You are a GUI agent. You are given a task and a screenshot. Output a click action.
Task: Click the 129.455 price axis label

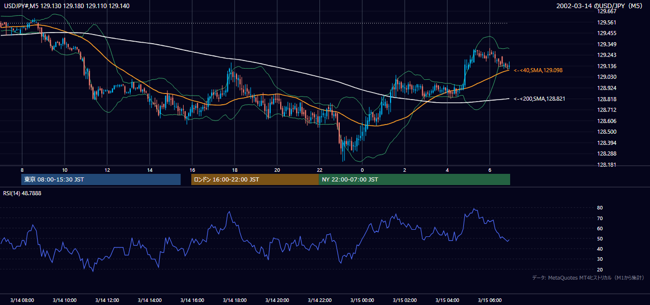point(607,33)
